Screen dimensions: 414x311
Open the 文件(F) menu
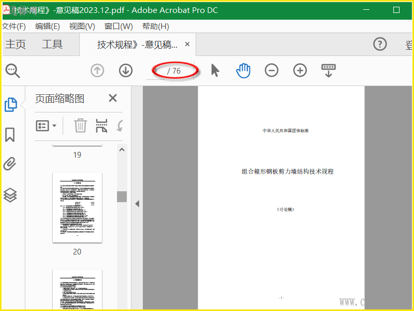14,26
